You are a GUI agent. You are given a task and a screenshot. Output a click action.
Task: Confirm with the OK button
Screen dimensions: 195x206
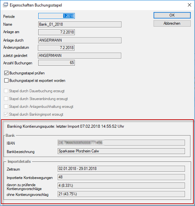[x=172, y=15]
